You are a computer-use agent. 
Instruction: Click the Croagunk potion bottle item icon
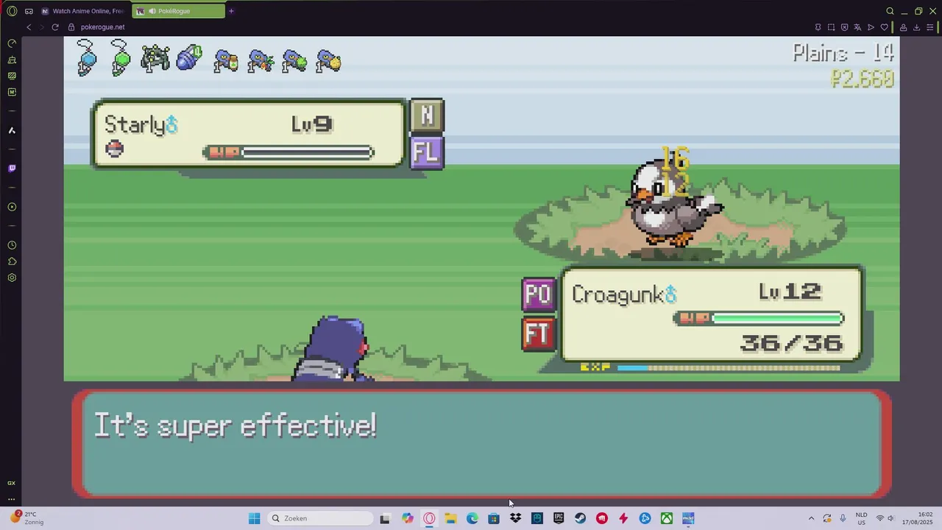[226, 61]
